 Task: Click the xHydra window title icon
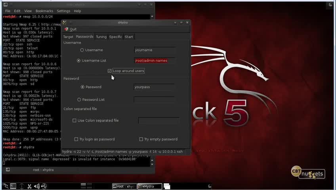(x=65, y=23)
